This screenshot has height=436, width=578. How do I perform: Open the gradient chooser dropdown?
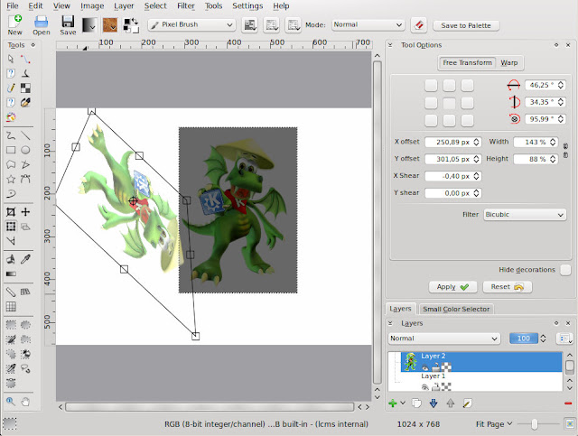coord(89,25)
